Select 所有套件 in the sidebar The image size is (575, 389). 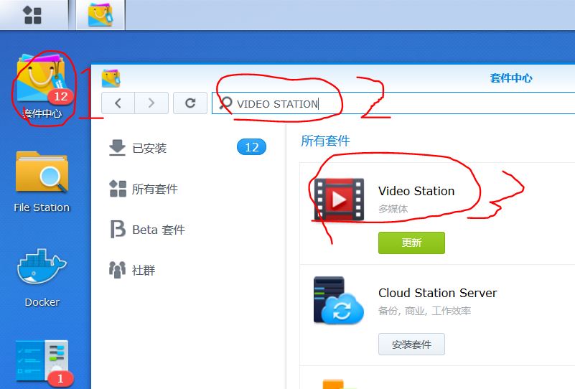[x=154, y=189]
